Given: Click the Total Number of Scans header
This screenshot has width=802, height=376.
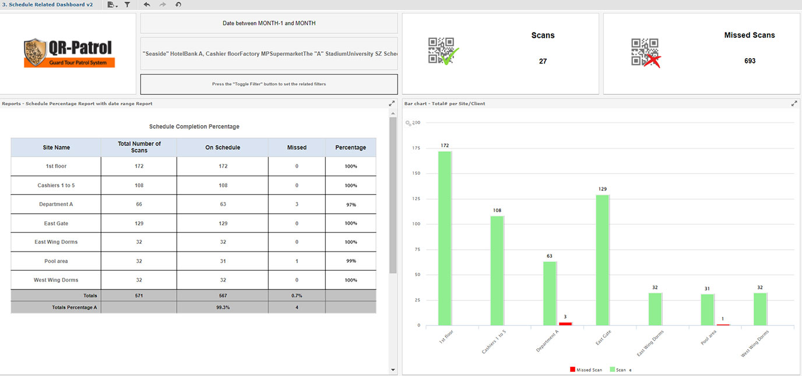Looking at the screenshot, I should tap(139, 147).
